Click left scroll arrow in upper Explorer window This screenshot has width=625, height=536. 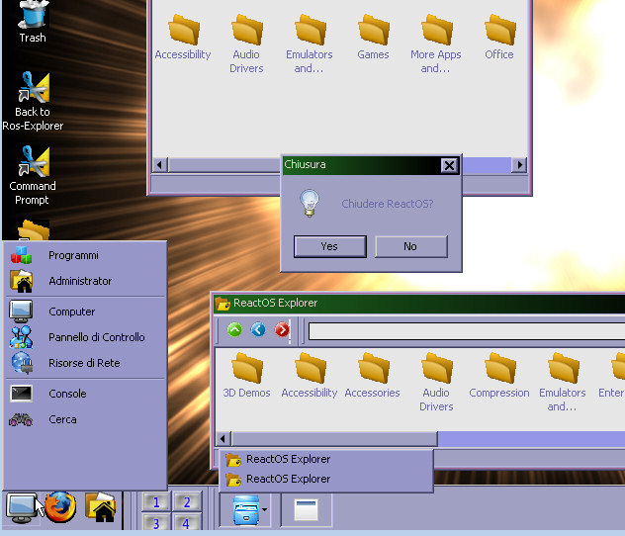click(x=160, y=164)
